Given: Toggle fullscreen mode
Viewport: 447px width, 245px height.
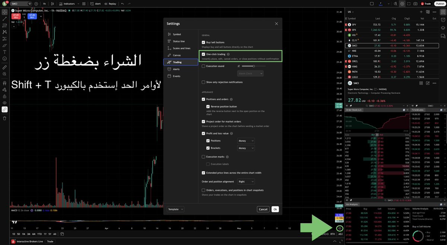Looking at the screenshot, I should pos(409,3).
